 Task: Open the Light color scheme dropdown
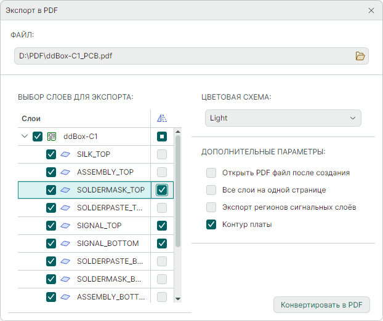coord(283,118)
